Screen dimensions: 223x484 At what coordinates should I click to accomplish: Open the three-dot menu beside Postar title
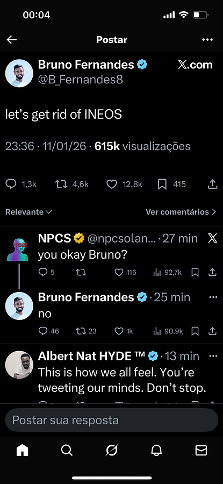point(207,39)
